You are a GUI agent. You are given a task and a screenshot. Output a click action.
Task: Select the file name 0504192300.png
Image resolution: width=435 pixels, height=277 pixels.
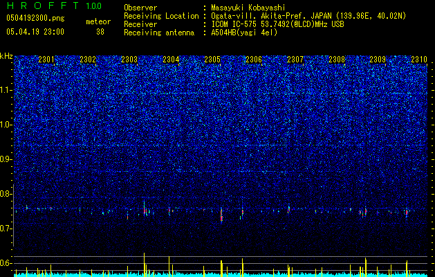[x=35, y=18]
